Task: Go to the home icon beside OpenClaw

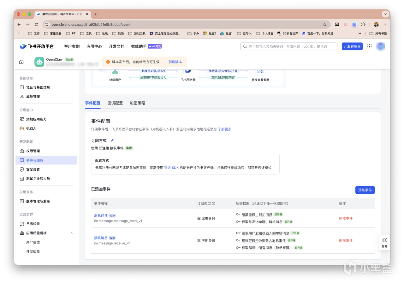Action: tap(21, 62)
